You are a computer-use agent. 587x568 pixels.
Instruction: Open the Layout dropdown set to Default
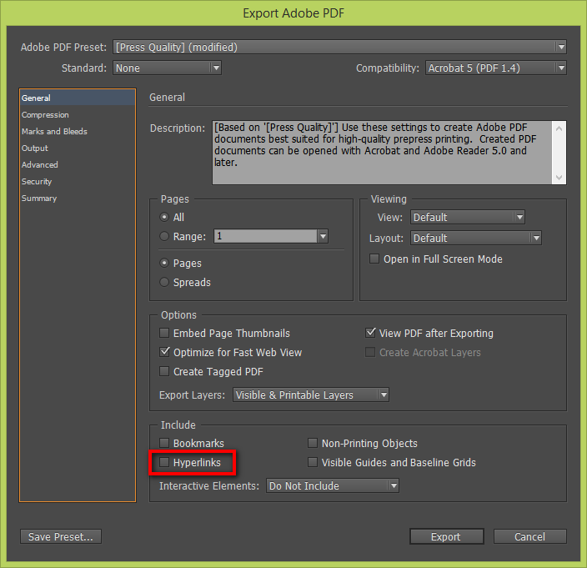(476, 239)
